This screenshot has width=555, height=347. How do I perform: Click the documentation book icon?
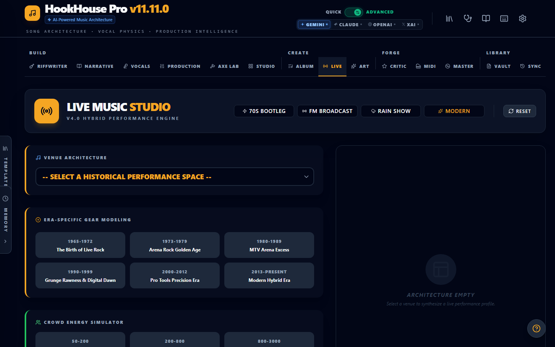486,18
